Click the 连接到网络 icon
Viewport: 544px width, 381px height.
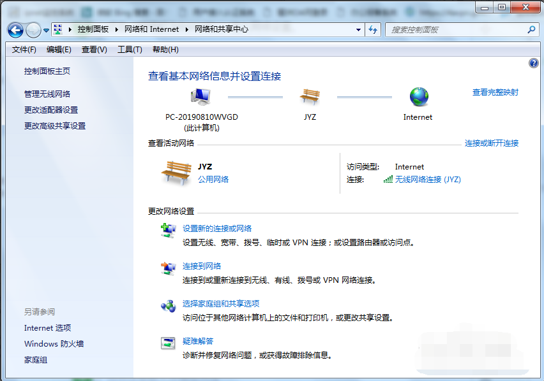[x=168, y=268]
